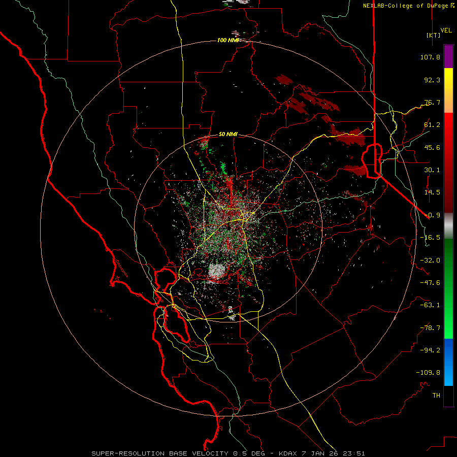
Task: Click the [KT] units label
Action: (434, 35)
